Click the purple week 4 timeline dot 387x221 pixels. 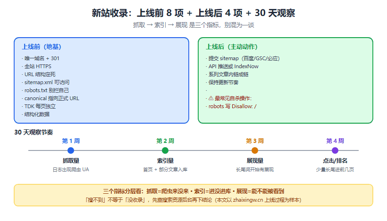335,150
